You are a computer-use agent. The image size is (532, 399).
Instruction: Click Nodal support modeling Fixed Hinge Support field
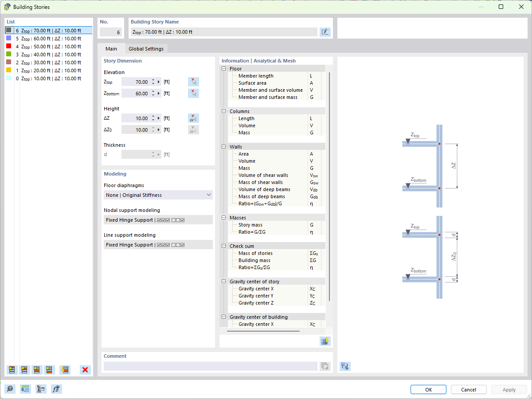coord(158,220)
